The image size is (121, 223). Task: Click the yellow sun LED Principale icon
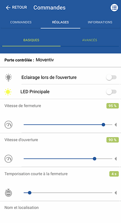[8, 92]
